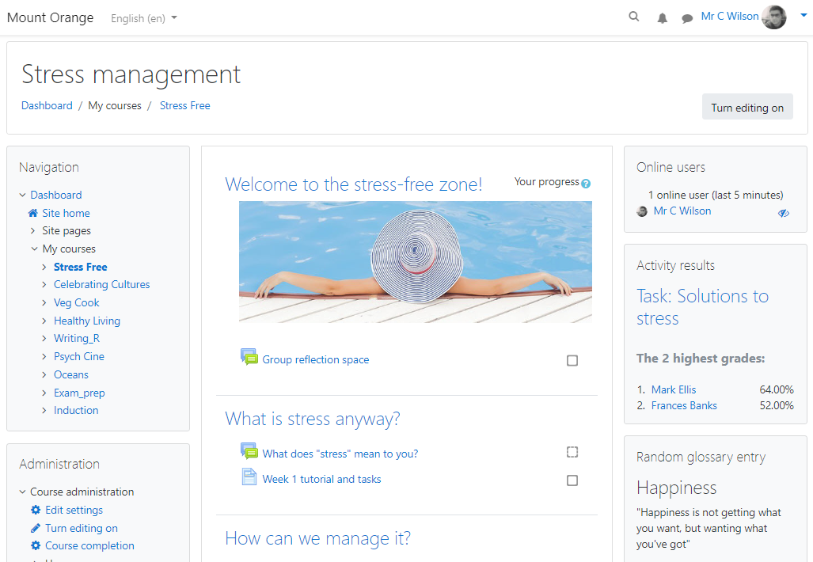The width and height of the screenshot is (813, 562).
Task: View Mark Ellis profile link
Action: tap(674, 390)
